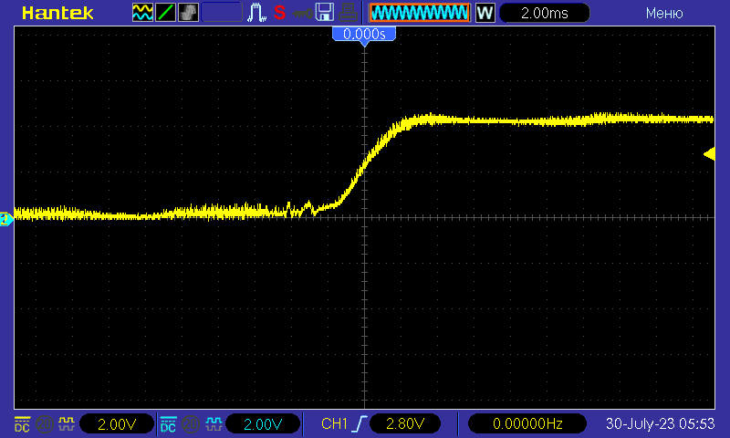Click the 0.00000Hz frequency counter readout
Screen dimensions: 730x438
click(x=527, y=423)
